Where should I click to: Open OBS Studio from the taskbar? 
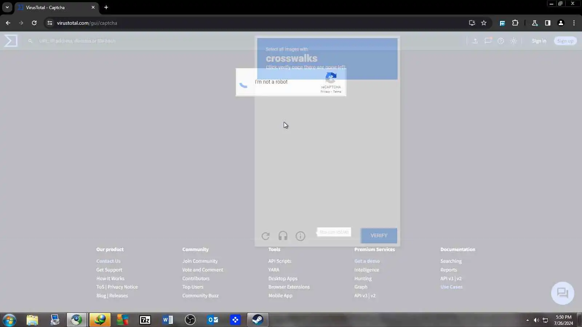[190, 320]
